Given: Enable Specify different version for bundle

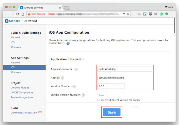Looking at the screenshot, I should [x=98, y=100].
